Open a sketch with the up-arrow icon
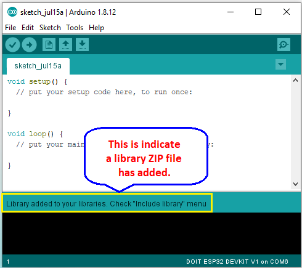This screenshot has width=302, height=268. pyautogui.click(x=65, y=44)
